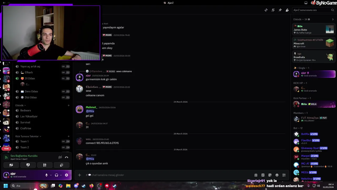337x190 pixels.
Task: Open MEE6 bot in member list
Action: 314,172
